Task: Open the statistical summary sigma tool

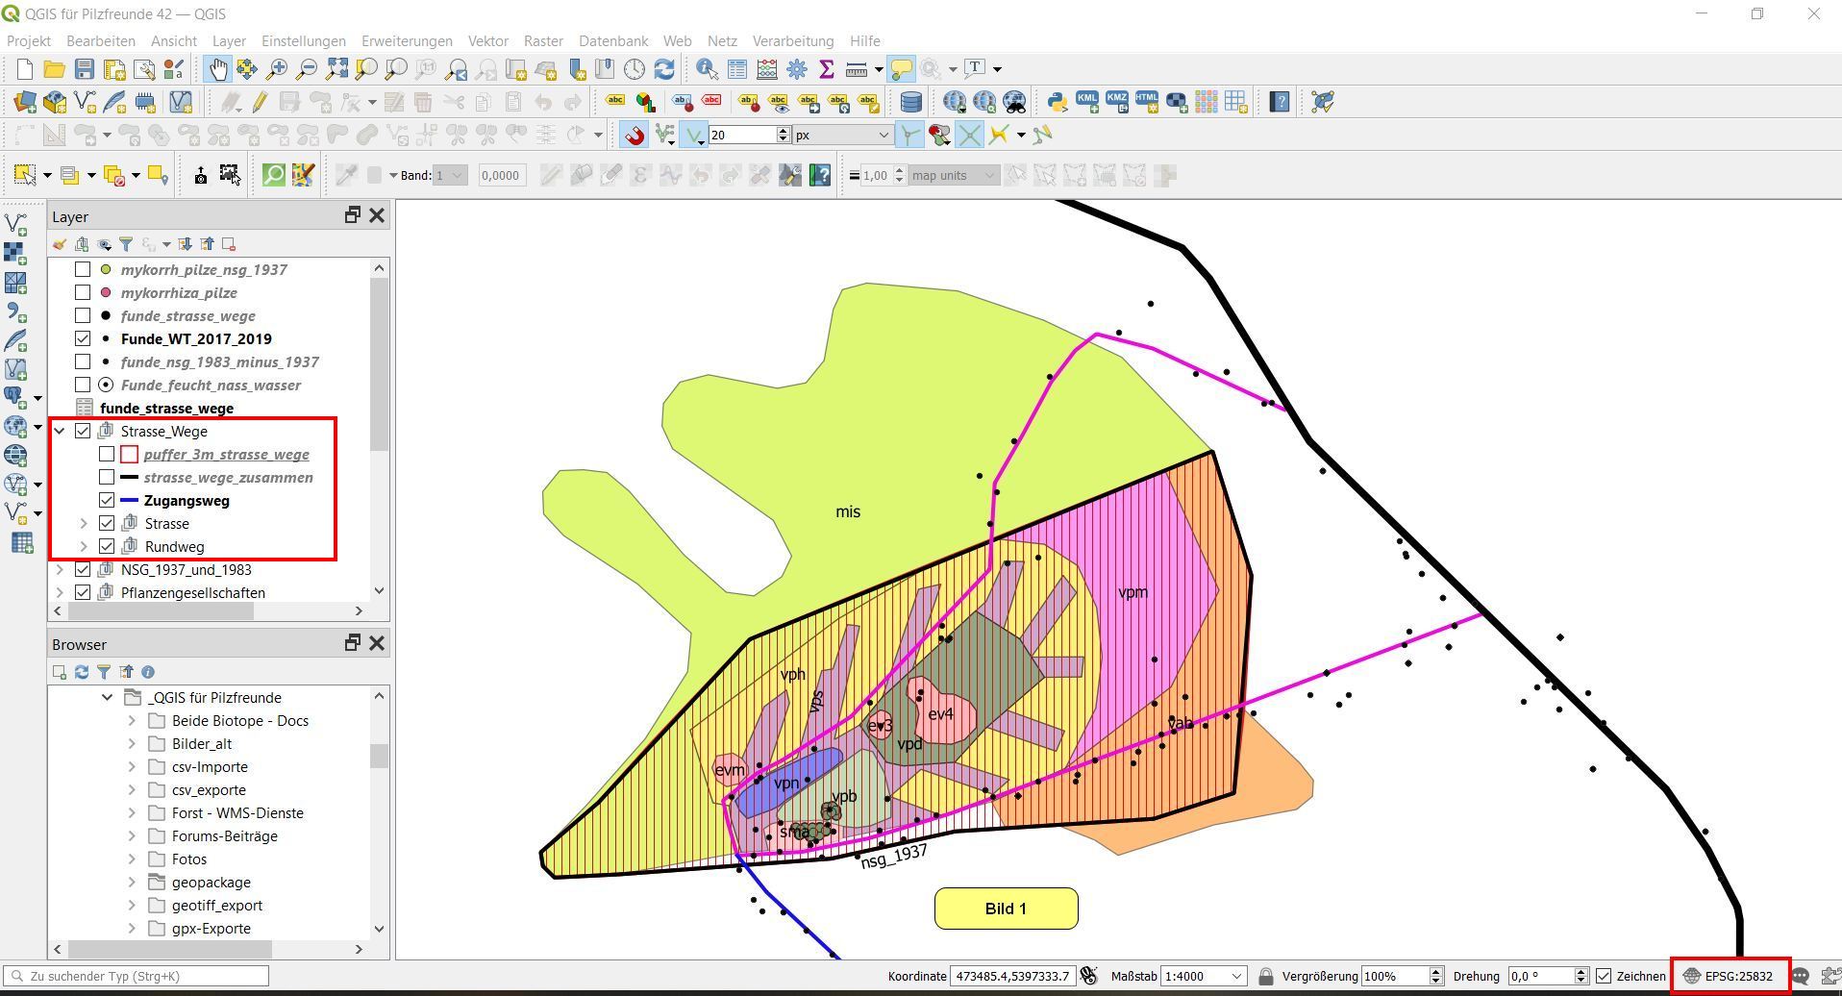Action: [826, 69]
